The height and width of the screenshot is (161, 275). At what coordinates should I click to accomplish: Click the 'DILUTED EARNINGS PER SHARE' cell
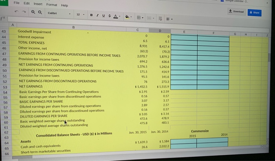click(44, 116)
